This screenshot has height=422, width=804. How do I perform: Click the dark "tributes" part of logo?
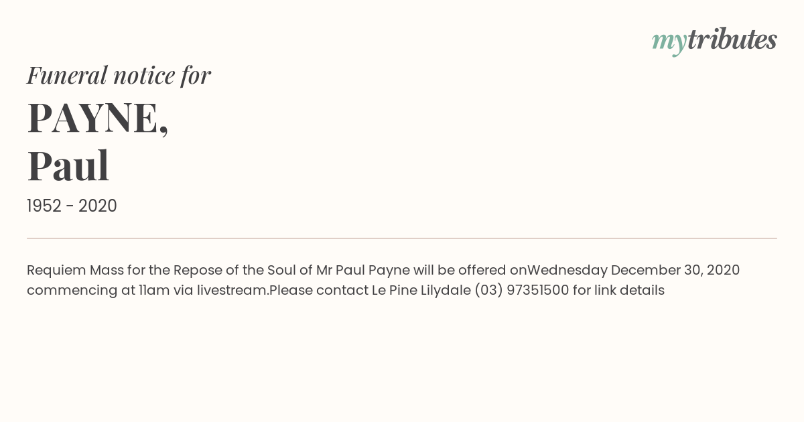(732, 40)
